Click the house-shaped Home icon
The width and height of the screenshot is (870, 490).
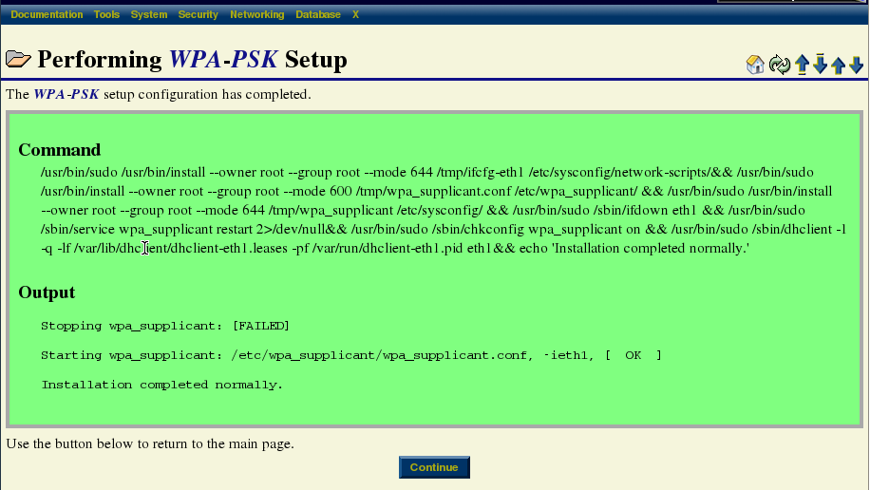[x=755, y=65]
